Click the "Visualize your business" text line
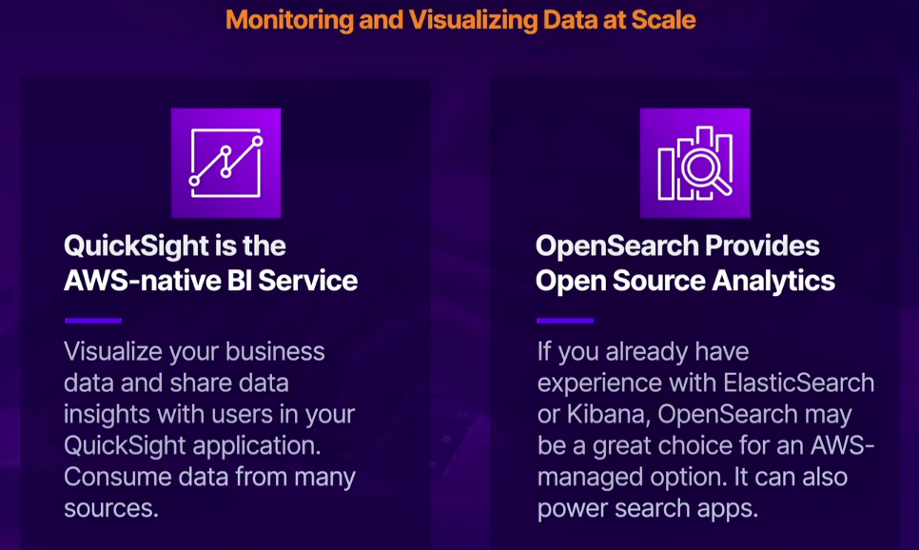The height and width of the screenshot is (550, 919). [194, 352]
